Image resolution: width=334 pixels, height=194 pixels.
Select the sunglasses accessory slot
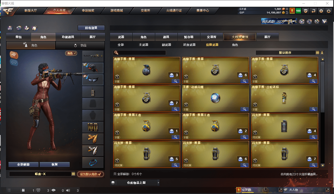click(93, 80)
